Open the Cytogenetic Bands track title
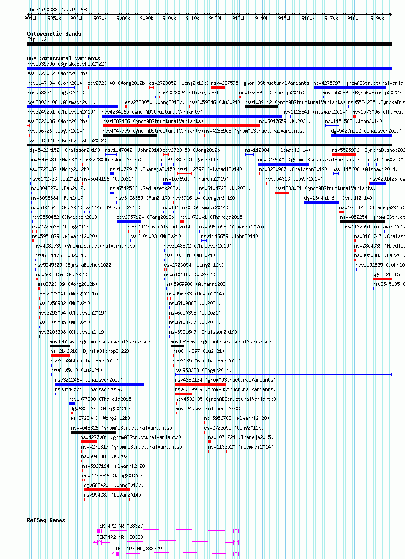Viewport: 405px width, 559px height. click(54, 34)
